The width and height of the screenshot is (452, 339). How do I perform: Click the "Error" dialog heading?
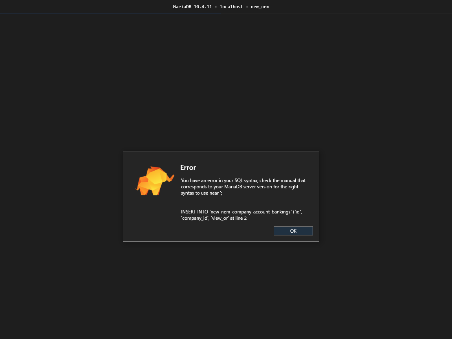tap(188, 168)
